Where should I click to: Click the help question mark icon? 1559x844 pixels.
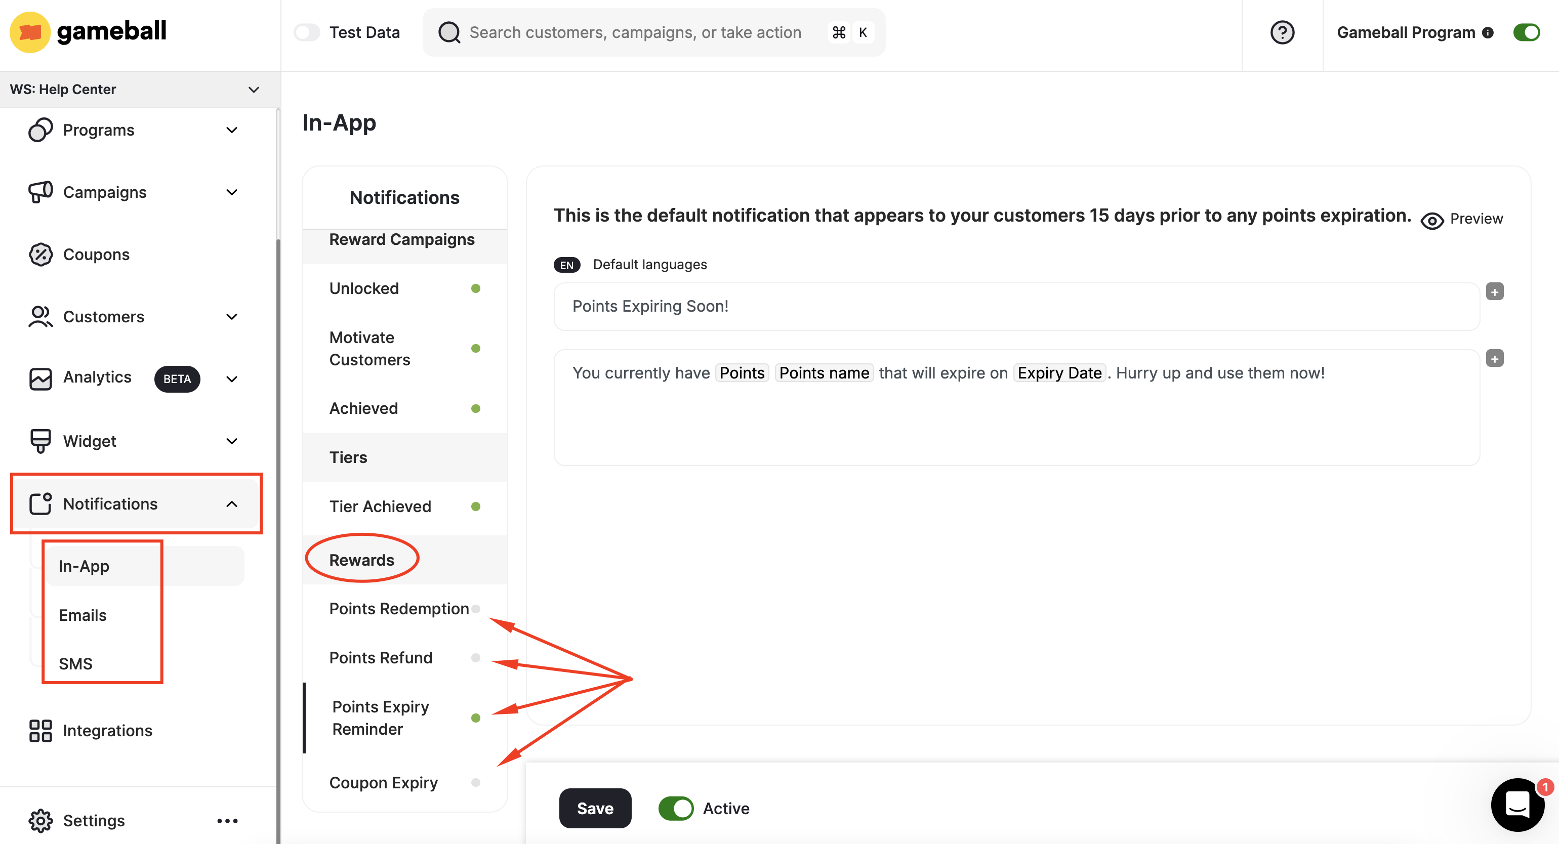pyautogui.click(x=1283, y=32)
